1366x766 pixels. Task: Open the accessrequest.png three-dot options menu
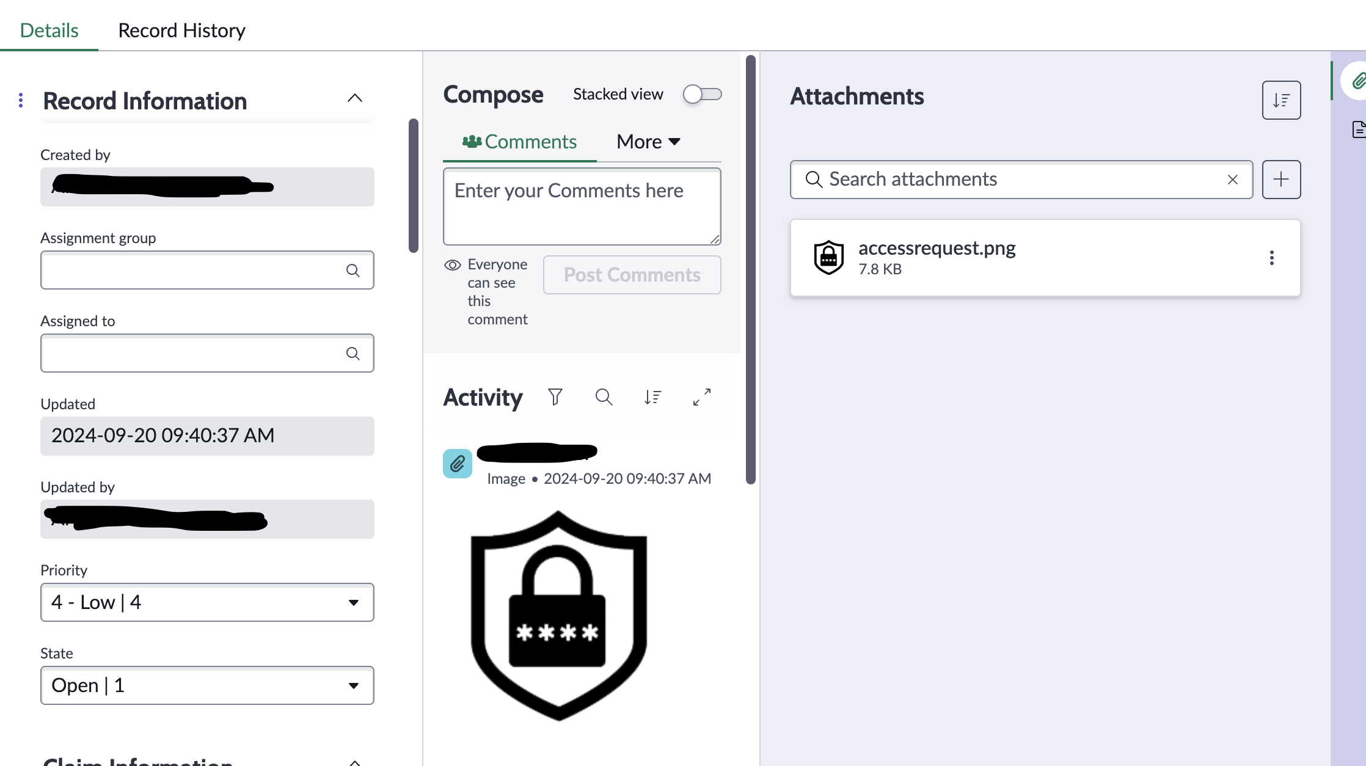point(1271,258)
